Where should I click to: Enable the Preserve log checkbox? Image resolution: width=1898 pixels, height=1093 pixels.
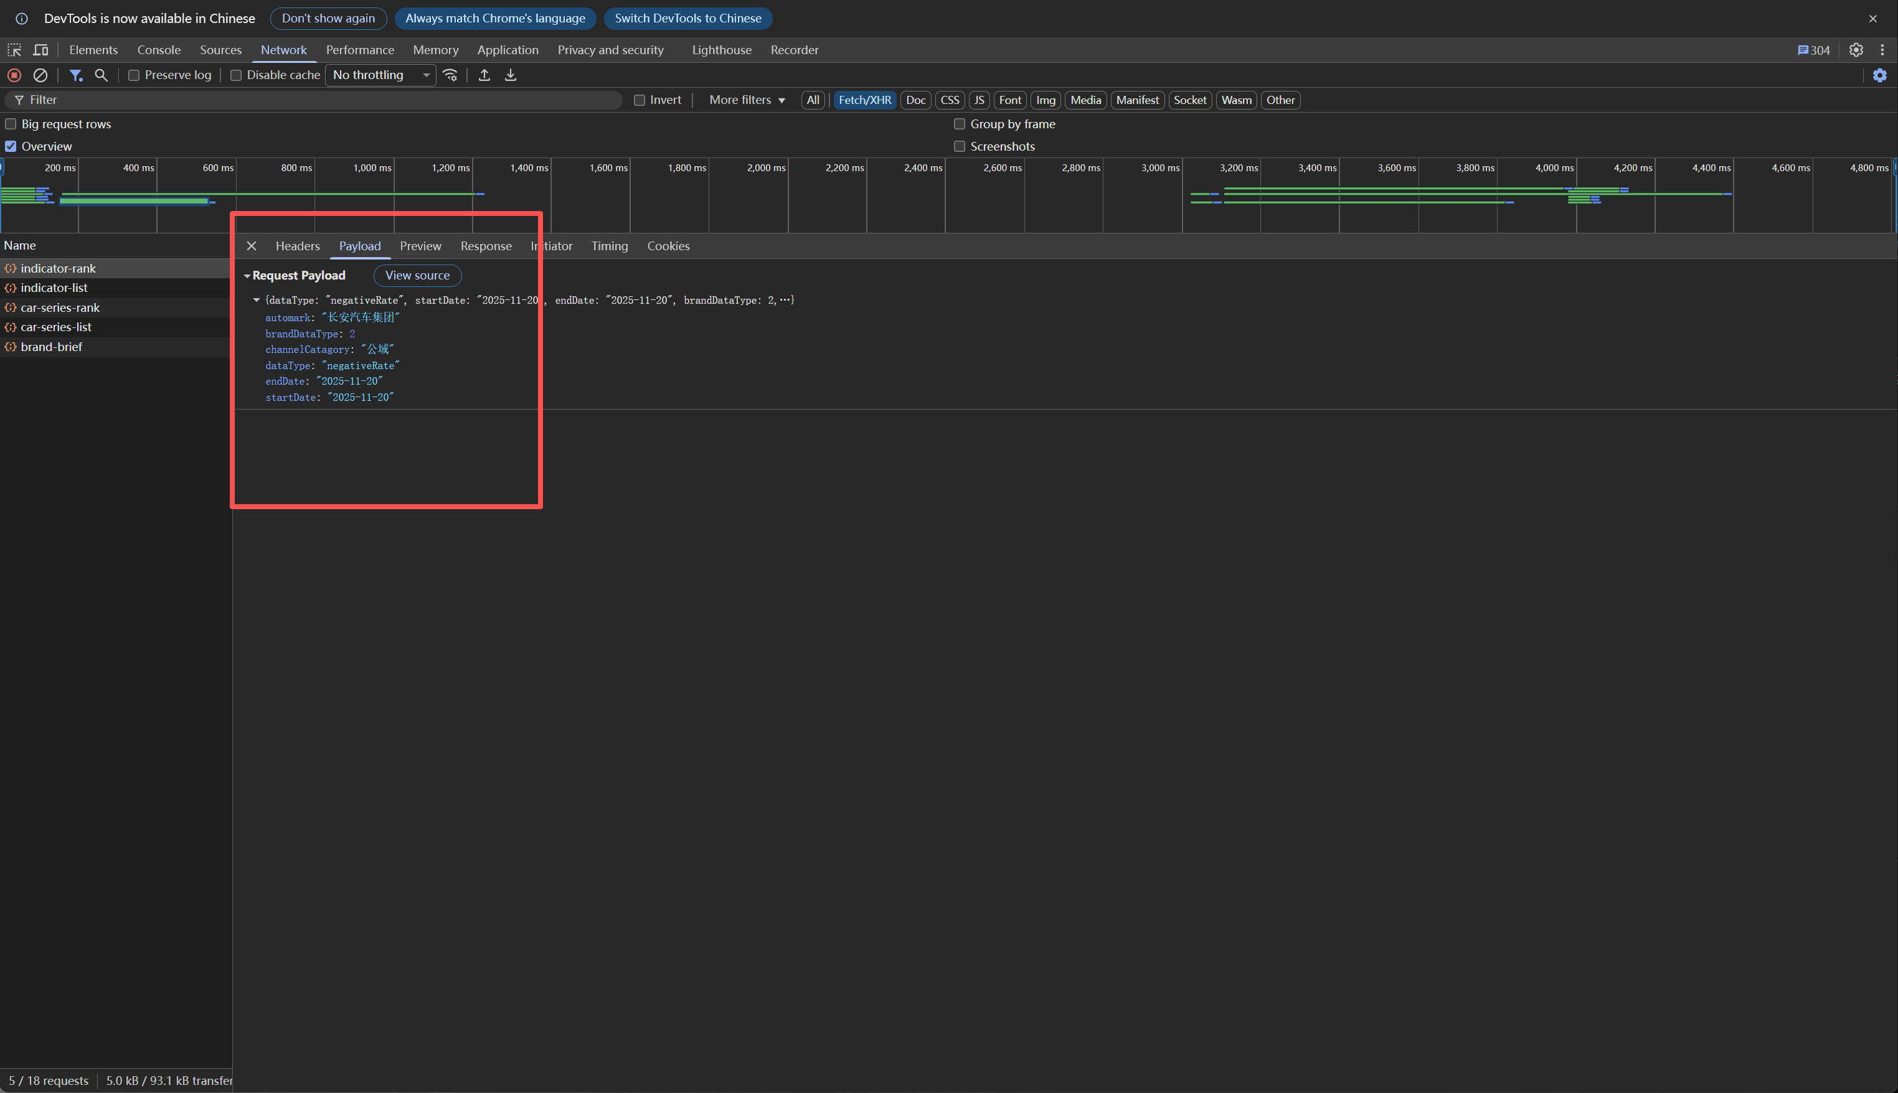(134, 75)
